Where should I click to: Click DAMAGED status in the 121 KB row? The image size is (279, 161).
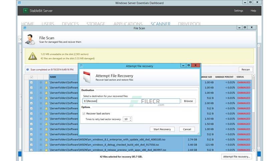point(244,145)
